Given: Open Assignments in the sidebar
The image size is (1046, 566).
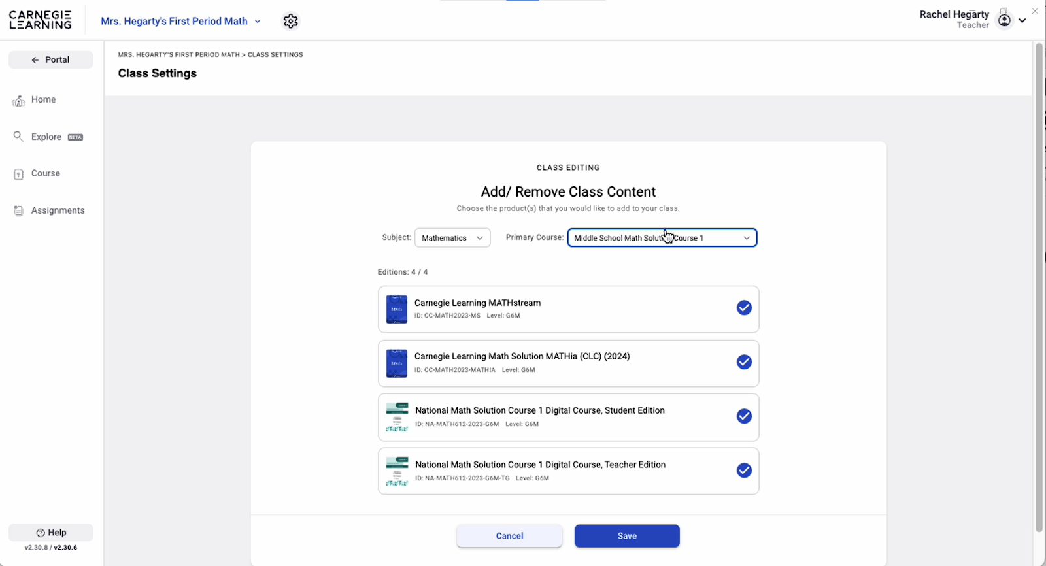Looking at the screenshot, I should point(58,210).
